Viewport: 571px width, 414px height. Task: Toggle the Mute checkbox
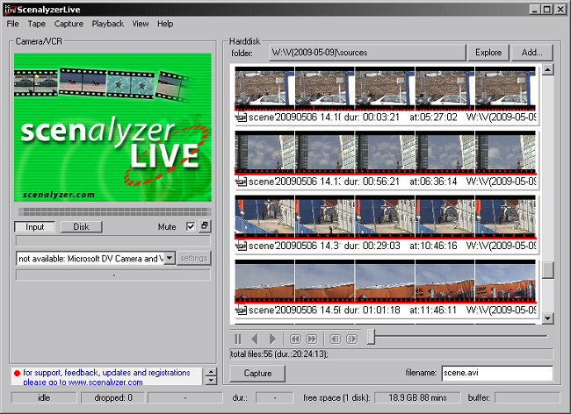coord(191,226)
